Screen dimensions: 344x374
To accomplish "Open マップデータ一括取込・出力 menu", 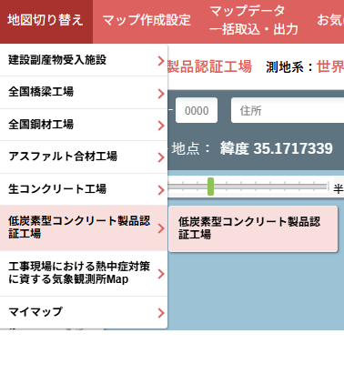I will point(254,21).
